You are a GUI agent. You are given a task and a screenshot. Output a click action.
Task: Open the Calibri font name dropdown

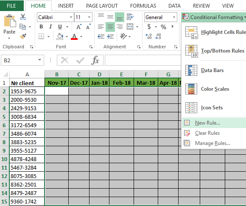pos(71,17)
